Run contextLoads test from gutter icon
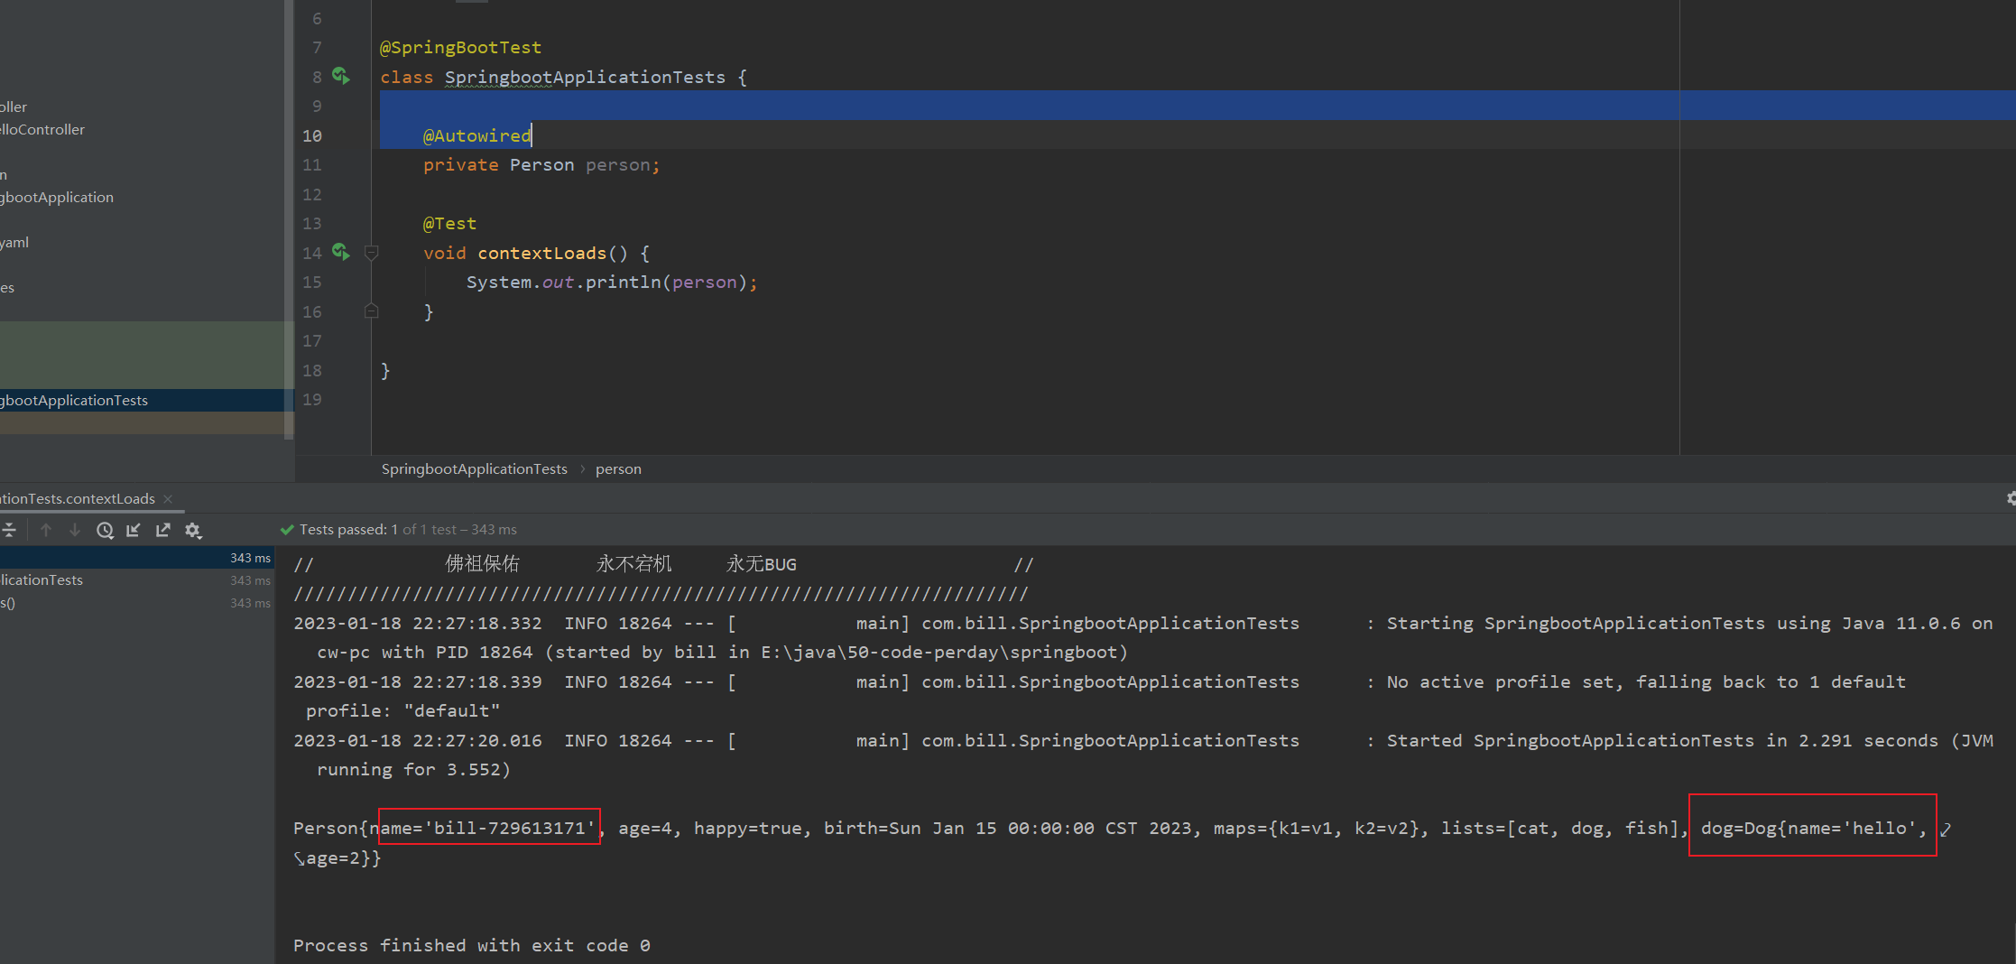Viewport: 2016px width, 964px height. 340,252
